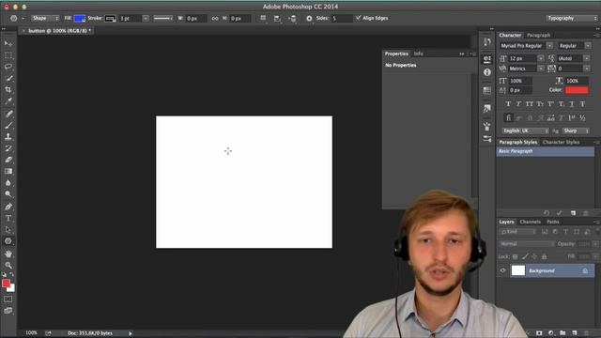Click the red foreground color swatch
Screen dimensions: 601x338
coord(6,284)
